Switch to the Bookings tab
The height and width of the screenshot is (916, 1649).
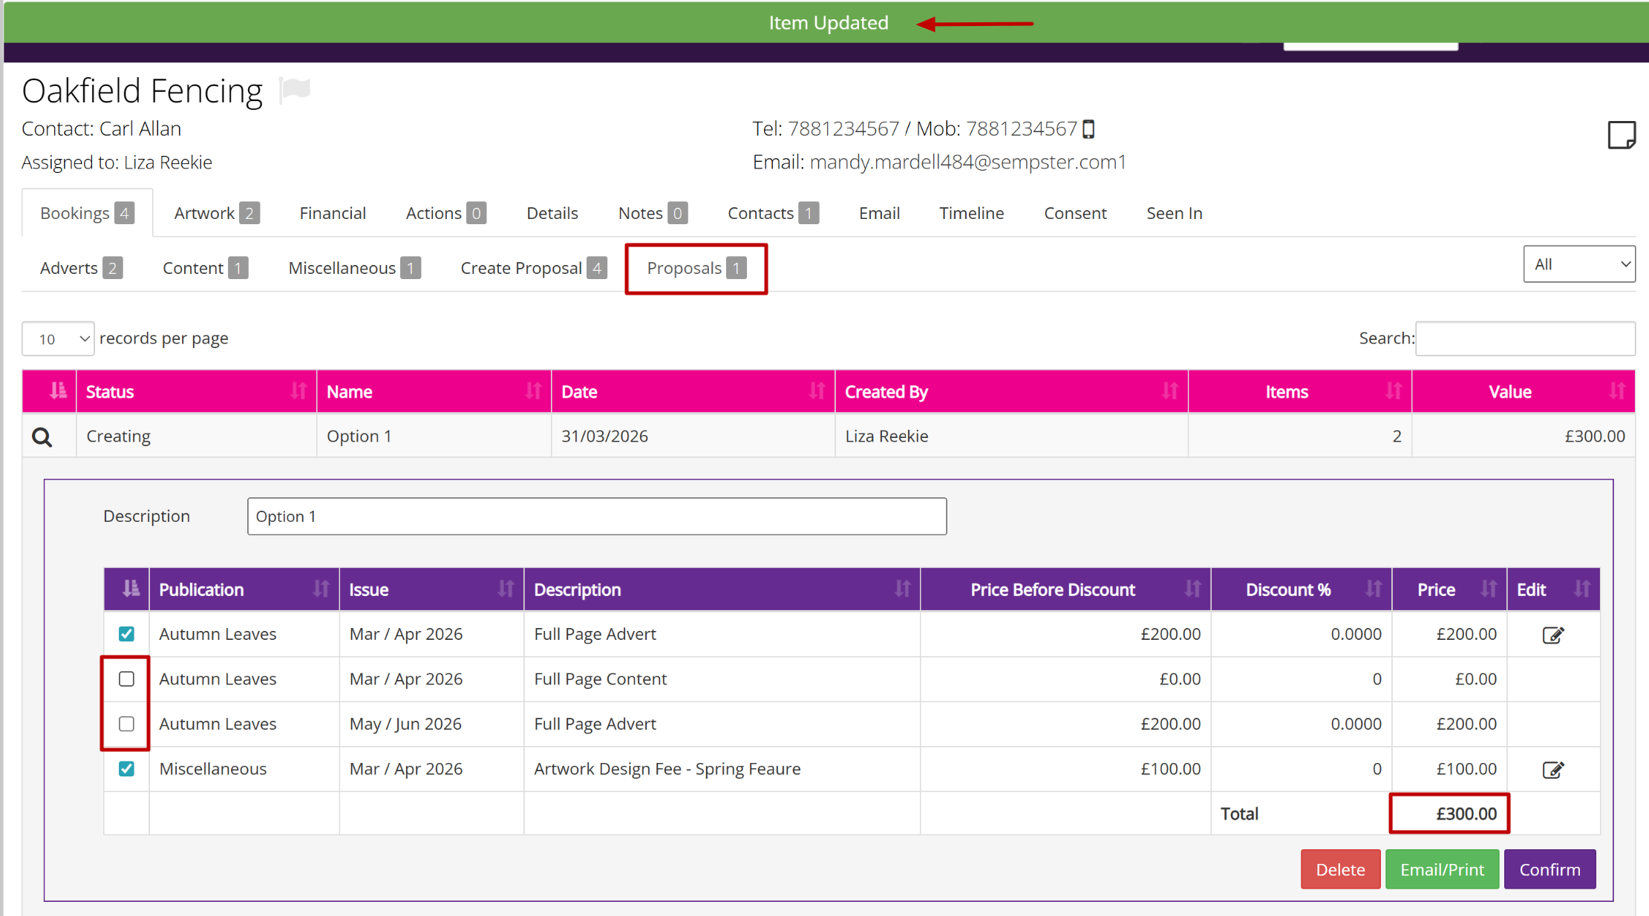[87, 213]
